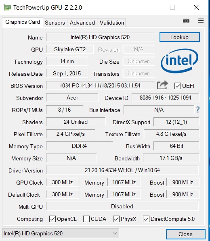The width and height of the screenshot is (210, 241).
Task: Click the BIOS export share icon
Action: pos(162,85)
